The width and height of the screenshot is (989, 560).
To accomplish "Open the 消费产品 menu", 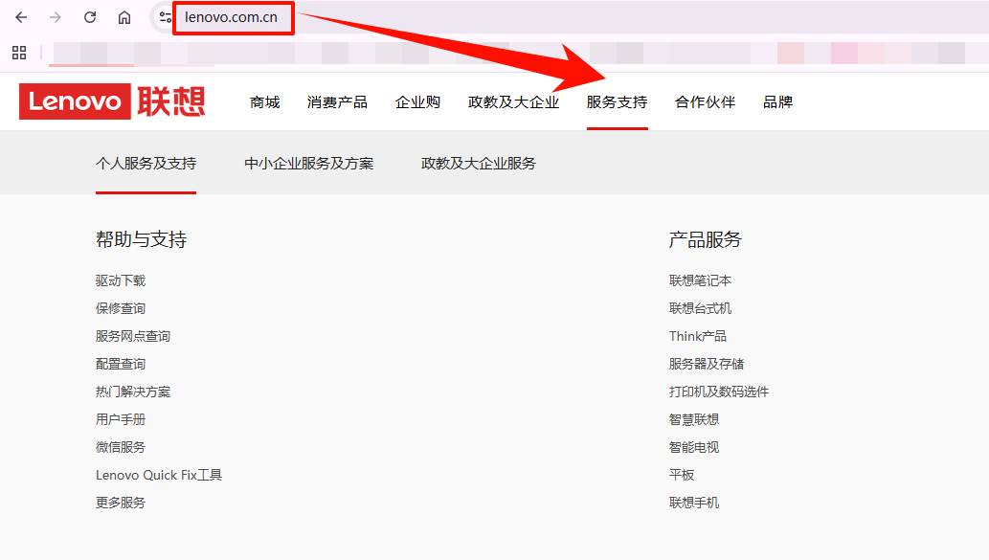I will point(337,101).
